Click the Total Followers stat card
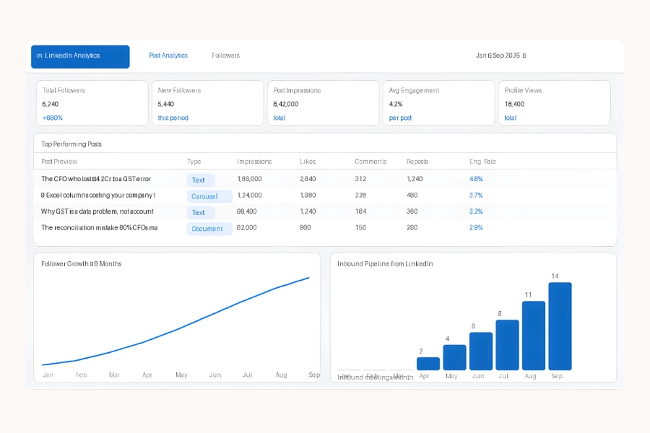The height and width of the screenshot is (433, 650). coord(92,102)
